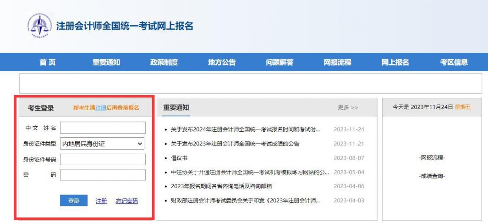This screenshot has height=223, width=488.
Task: Open the 重要通知 nav item
Action: (x=106, y=62)
